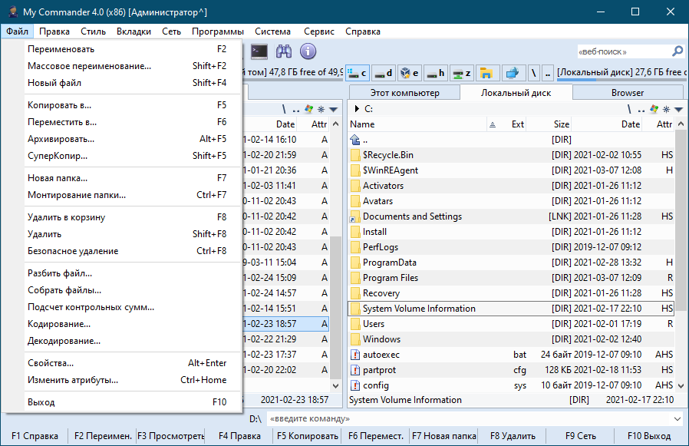Click the two-dots parent button in drive bar
Screen dimensions: 689x446
point(548,73)
